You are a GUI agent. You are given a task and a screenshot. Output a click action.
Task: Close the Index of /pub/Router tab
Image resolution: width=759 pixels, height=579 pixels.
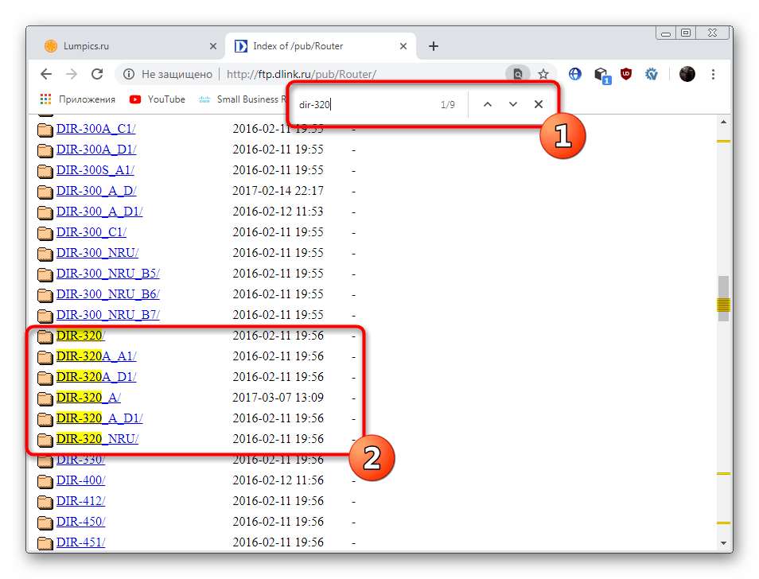click(x=403, y=46)
